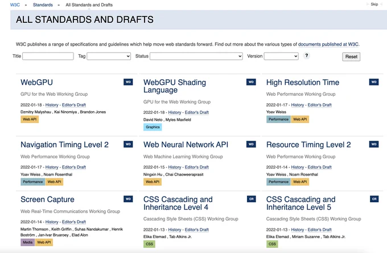Open Editor's Draft of Navigation Timing Level 2
The width and height of the screenshot is (387, 253).
pyautogui.click(x=74, y=167)
